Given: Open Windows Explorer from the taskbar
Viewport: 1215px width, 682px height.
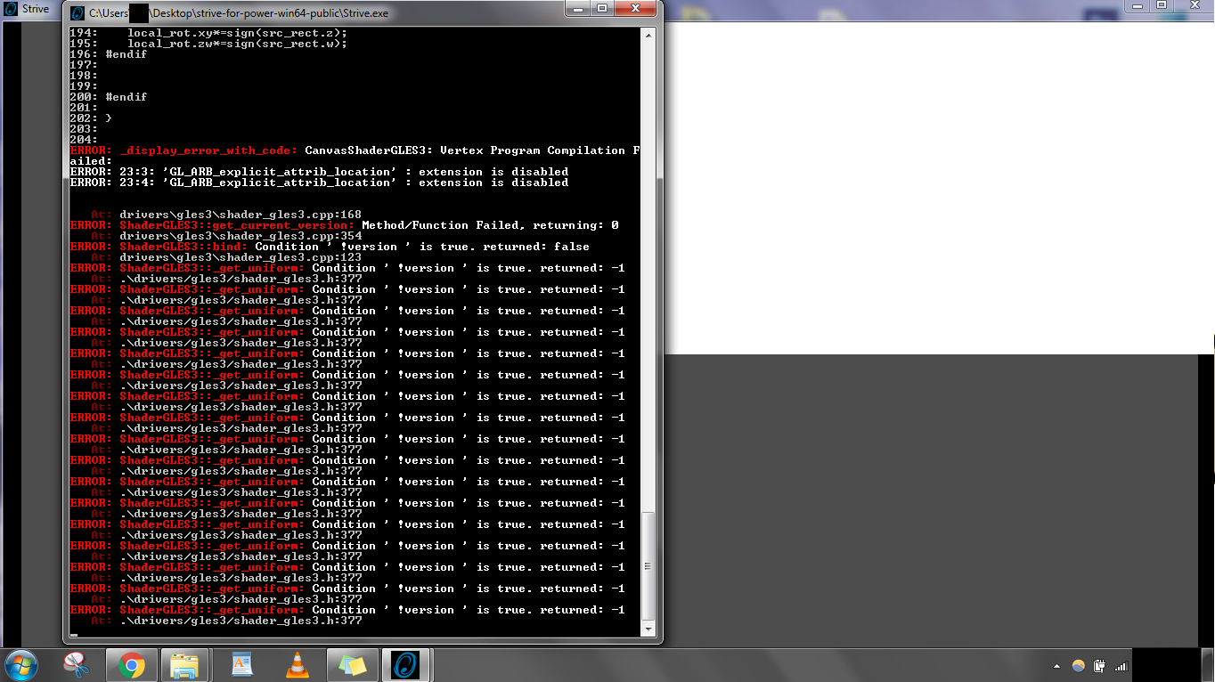Looking at the screenshot, I should [185, 665].
